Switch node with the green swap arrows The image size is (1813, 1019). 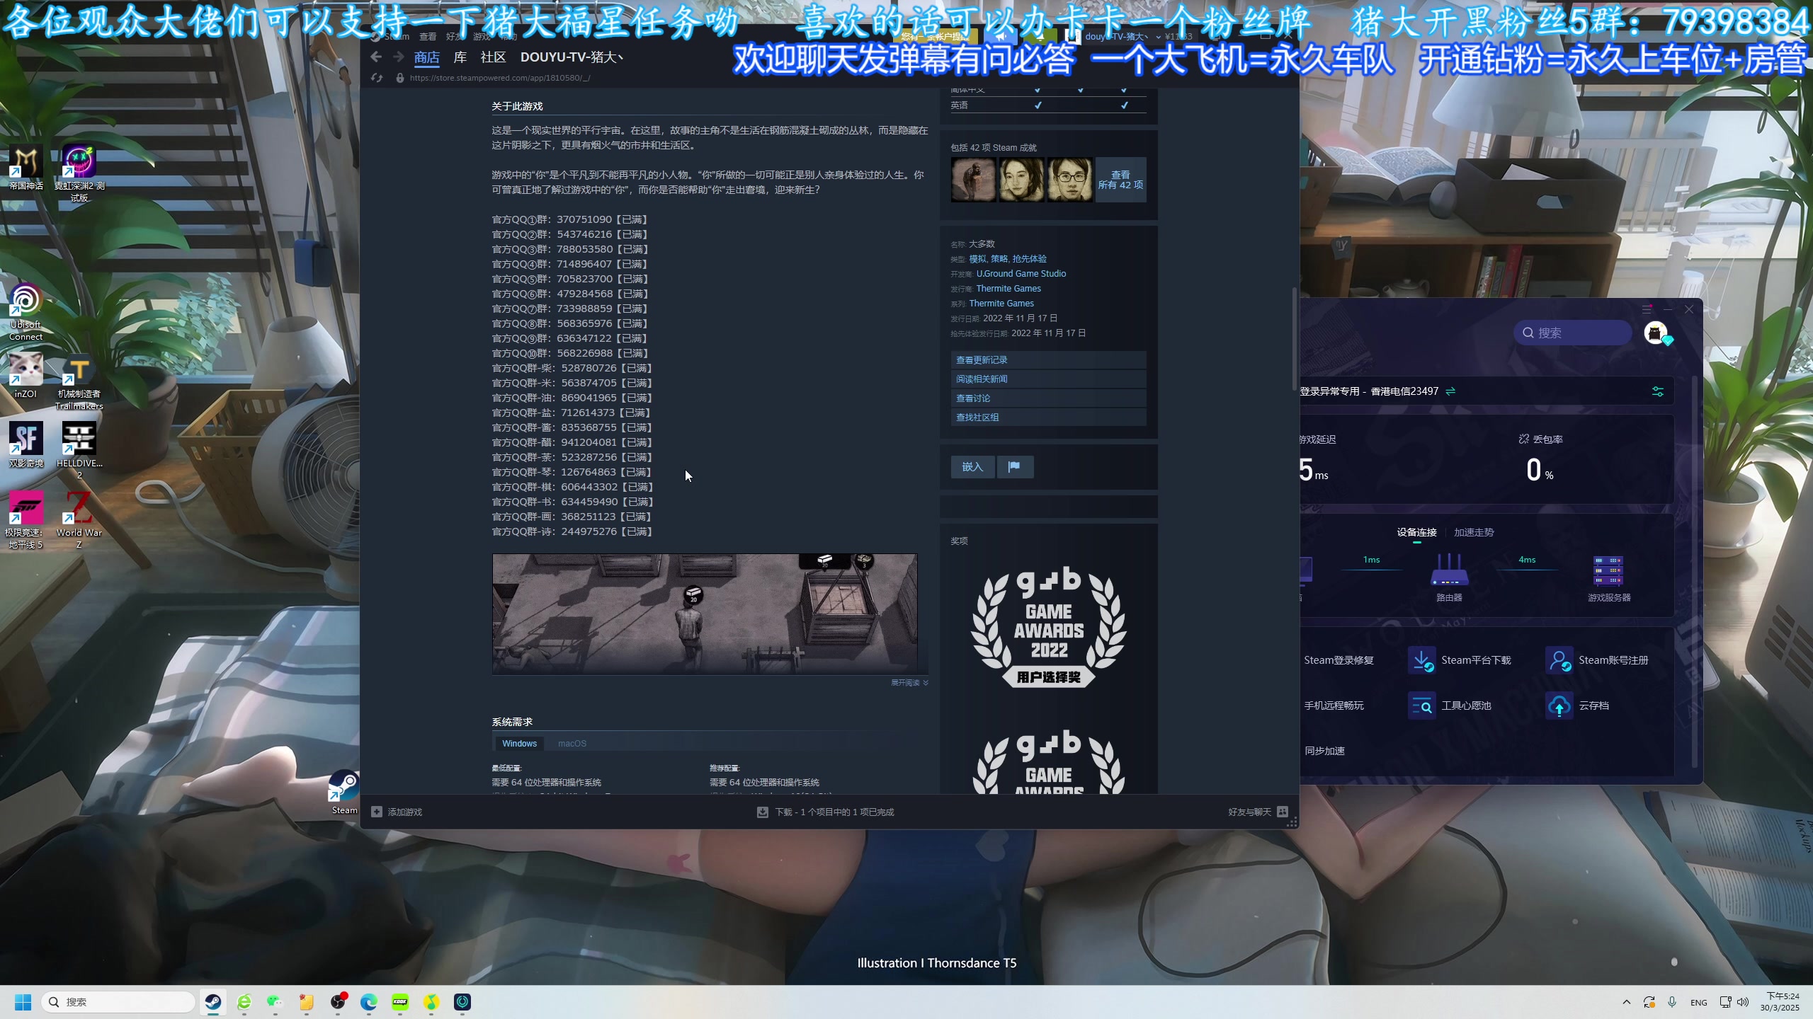(1450, 391)
